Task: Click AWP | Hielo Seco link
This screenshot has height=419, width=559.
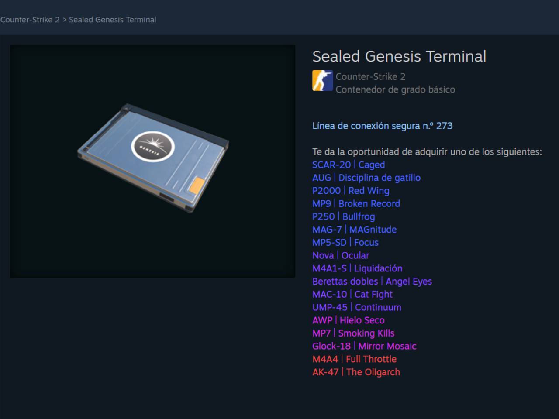Action: [349, 320]
